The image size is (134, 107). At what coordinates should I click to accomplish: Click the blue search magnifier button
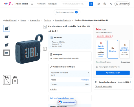(91, 4)
